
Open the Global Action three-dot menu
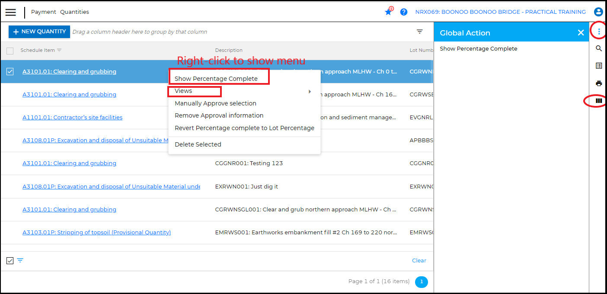click(x=598, y=31)
